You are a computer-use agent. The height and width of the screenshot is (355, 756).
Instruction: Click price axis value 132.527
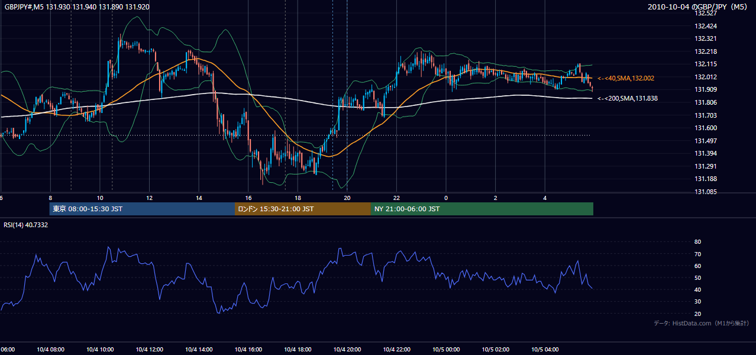pyautogui.click(x=705, y=13)
